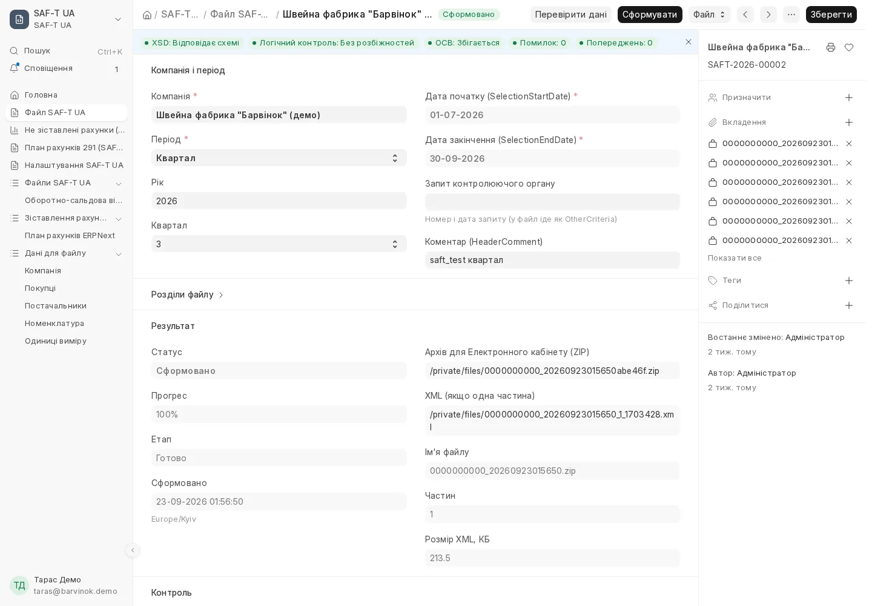Open the Квартал dropdown showing 3
The image size is (872, 606).
(279, 244)
